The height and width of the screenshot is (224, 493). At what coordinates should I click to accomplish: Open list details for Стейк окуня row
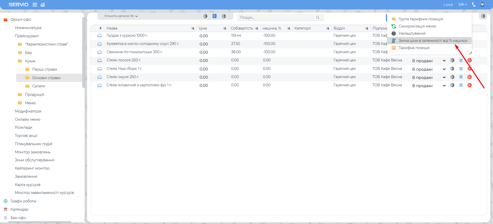click(461, 77)
